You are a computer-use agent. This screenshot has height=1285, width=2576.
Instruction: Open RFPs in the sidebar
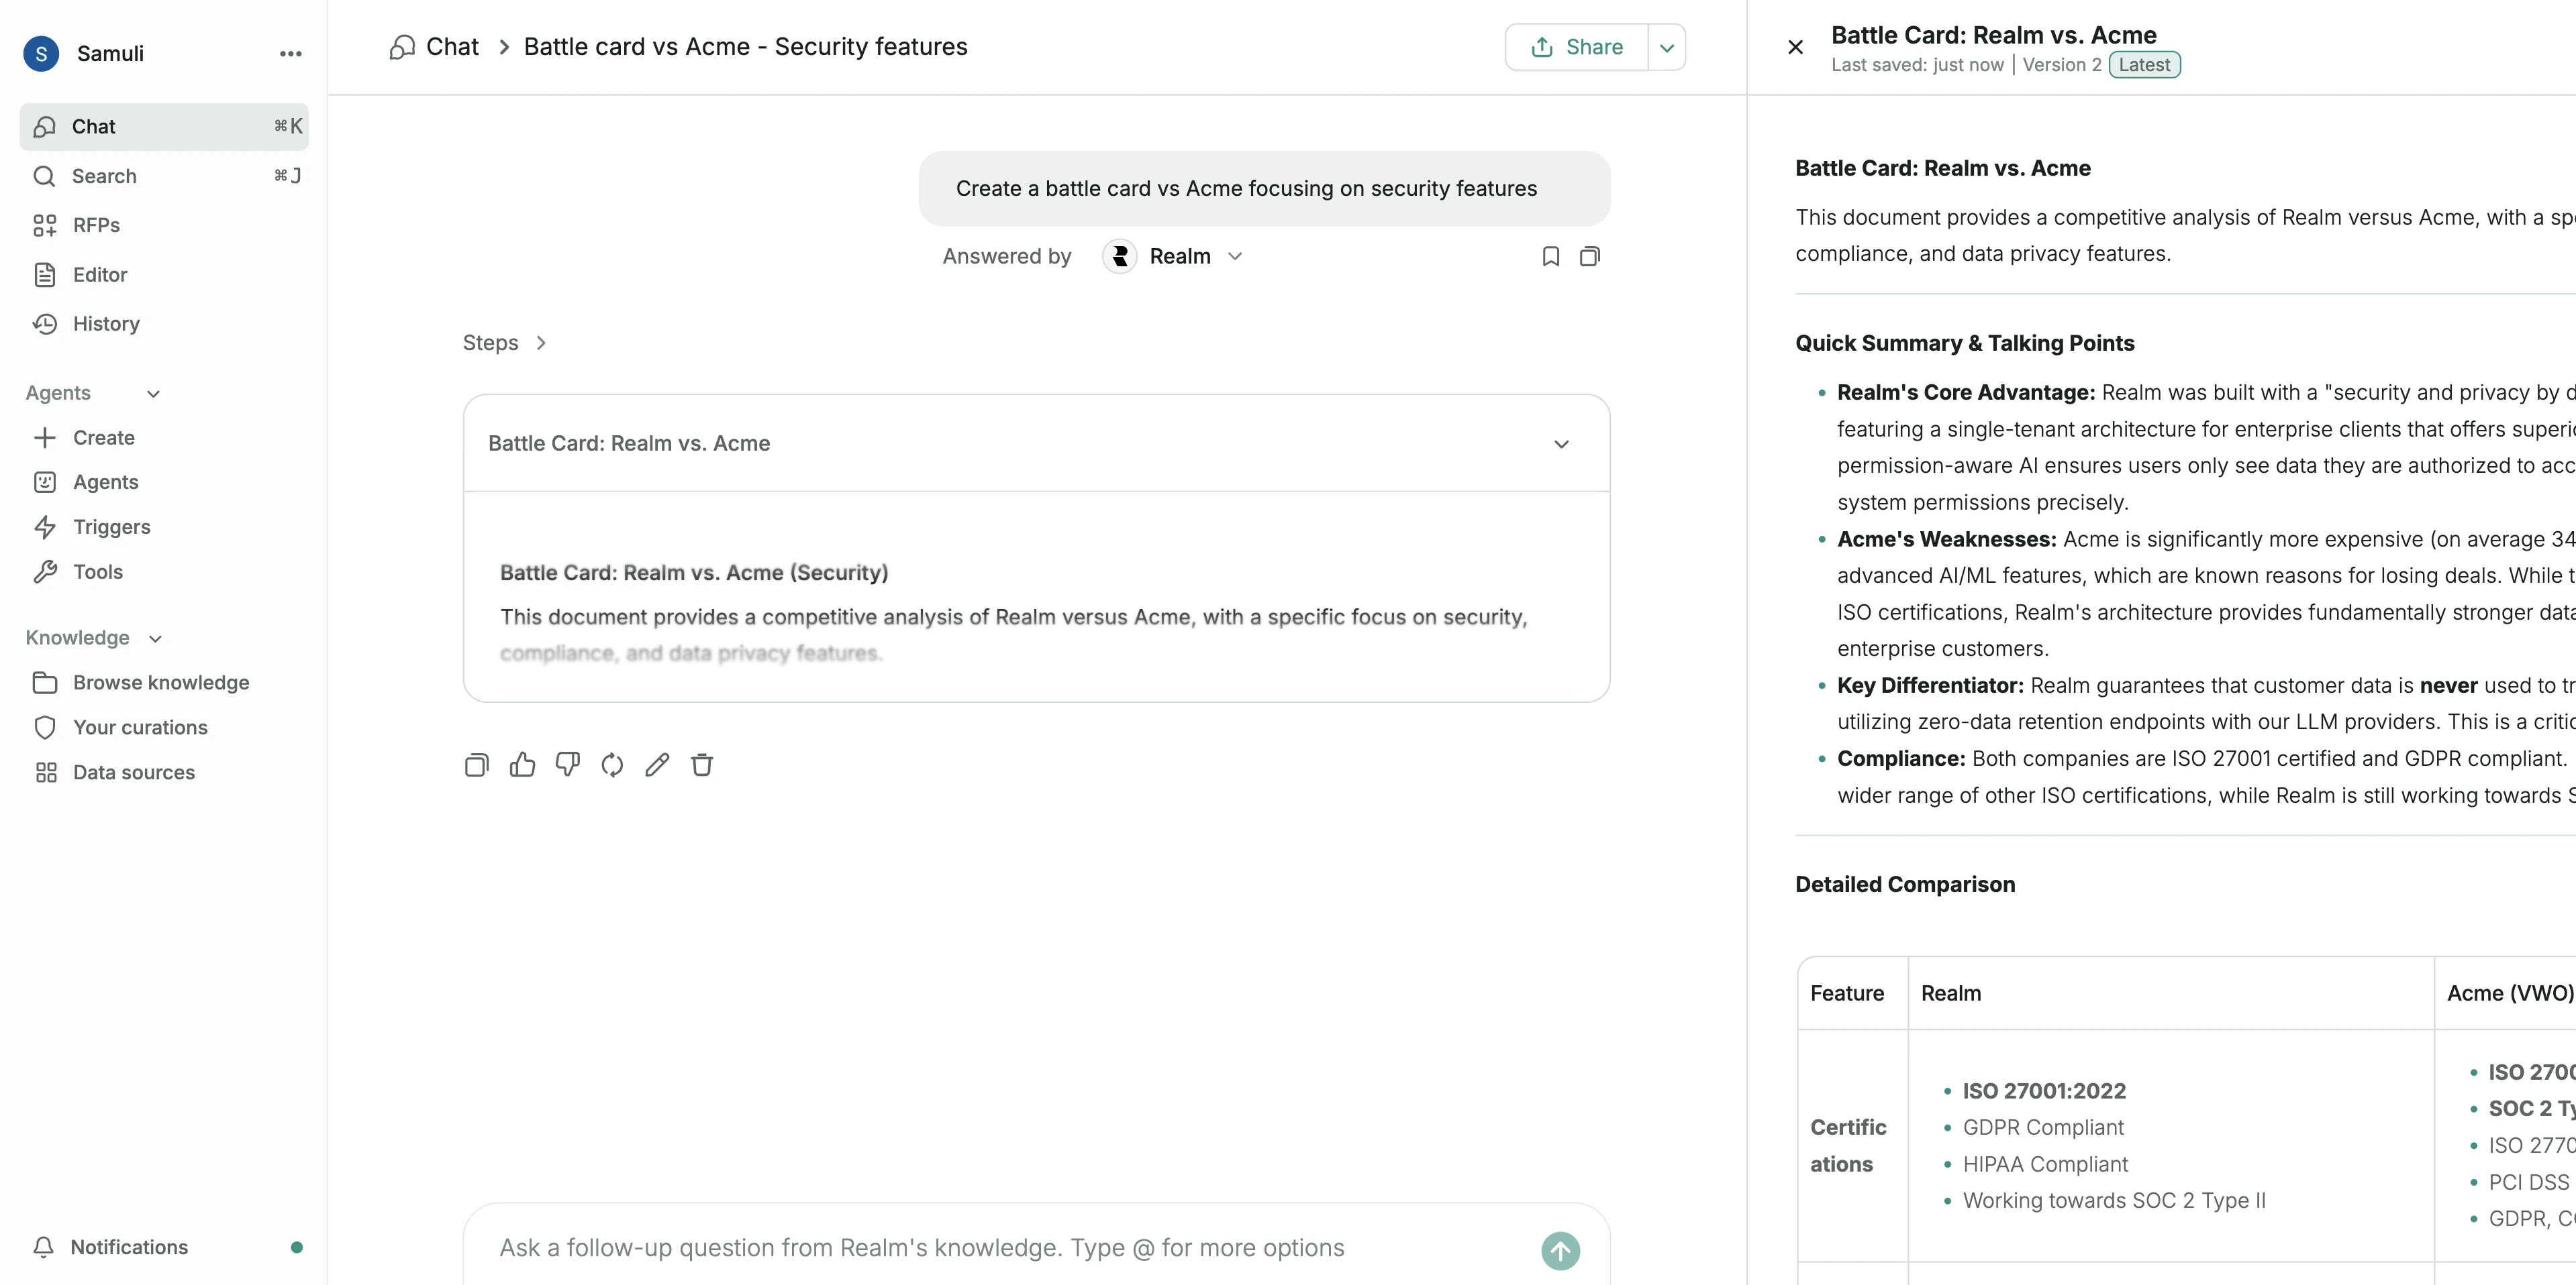[96, 226]
